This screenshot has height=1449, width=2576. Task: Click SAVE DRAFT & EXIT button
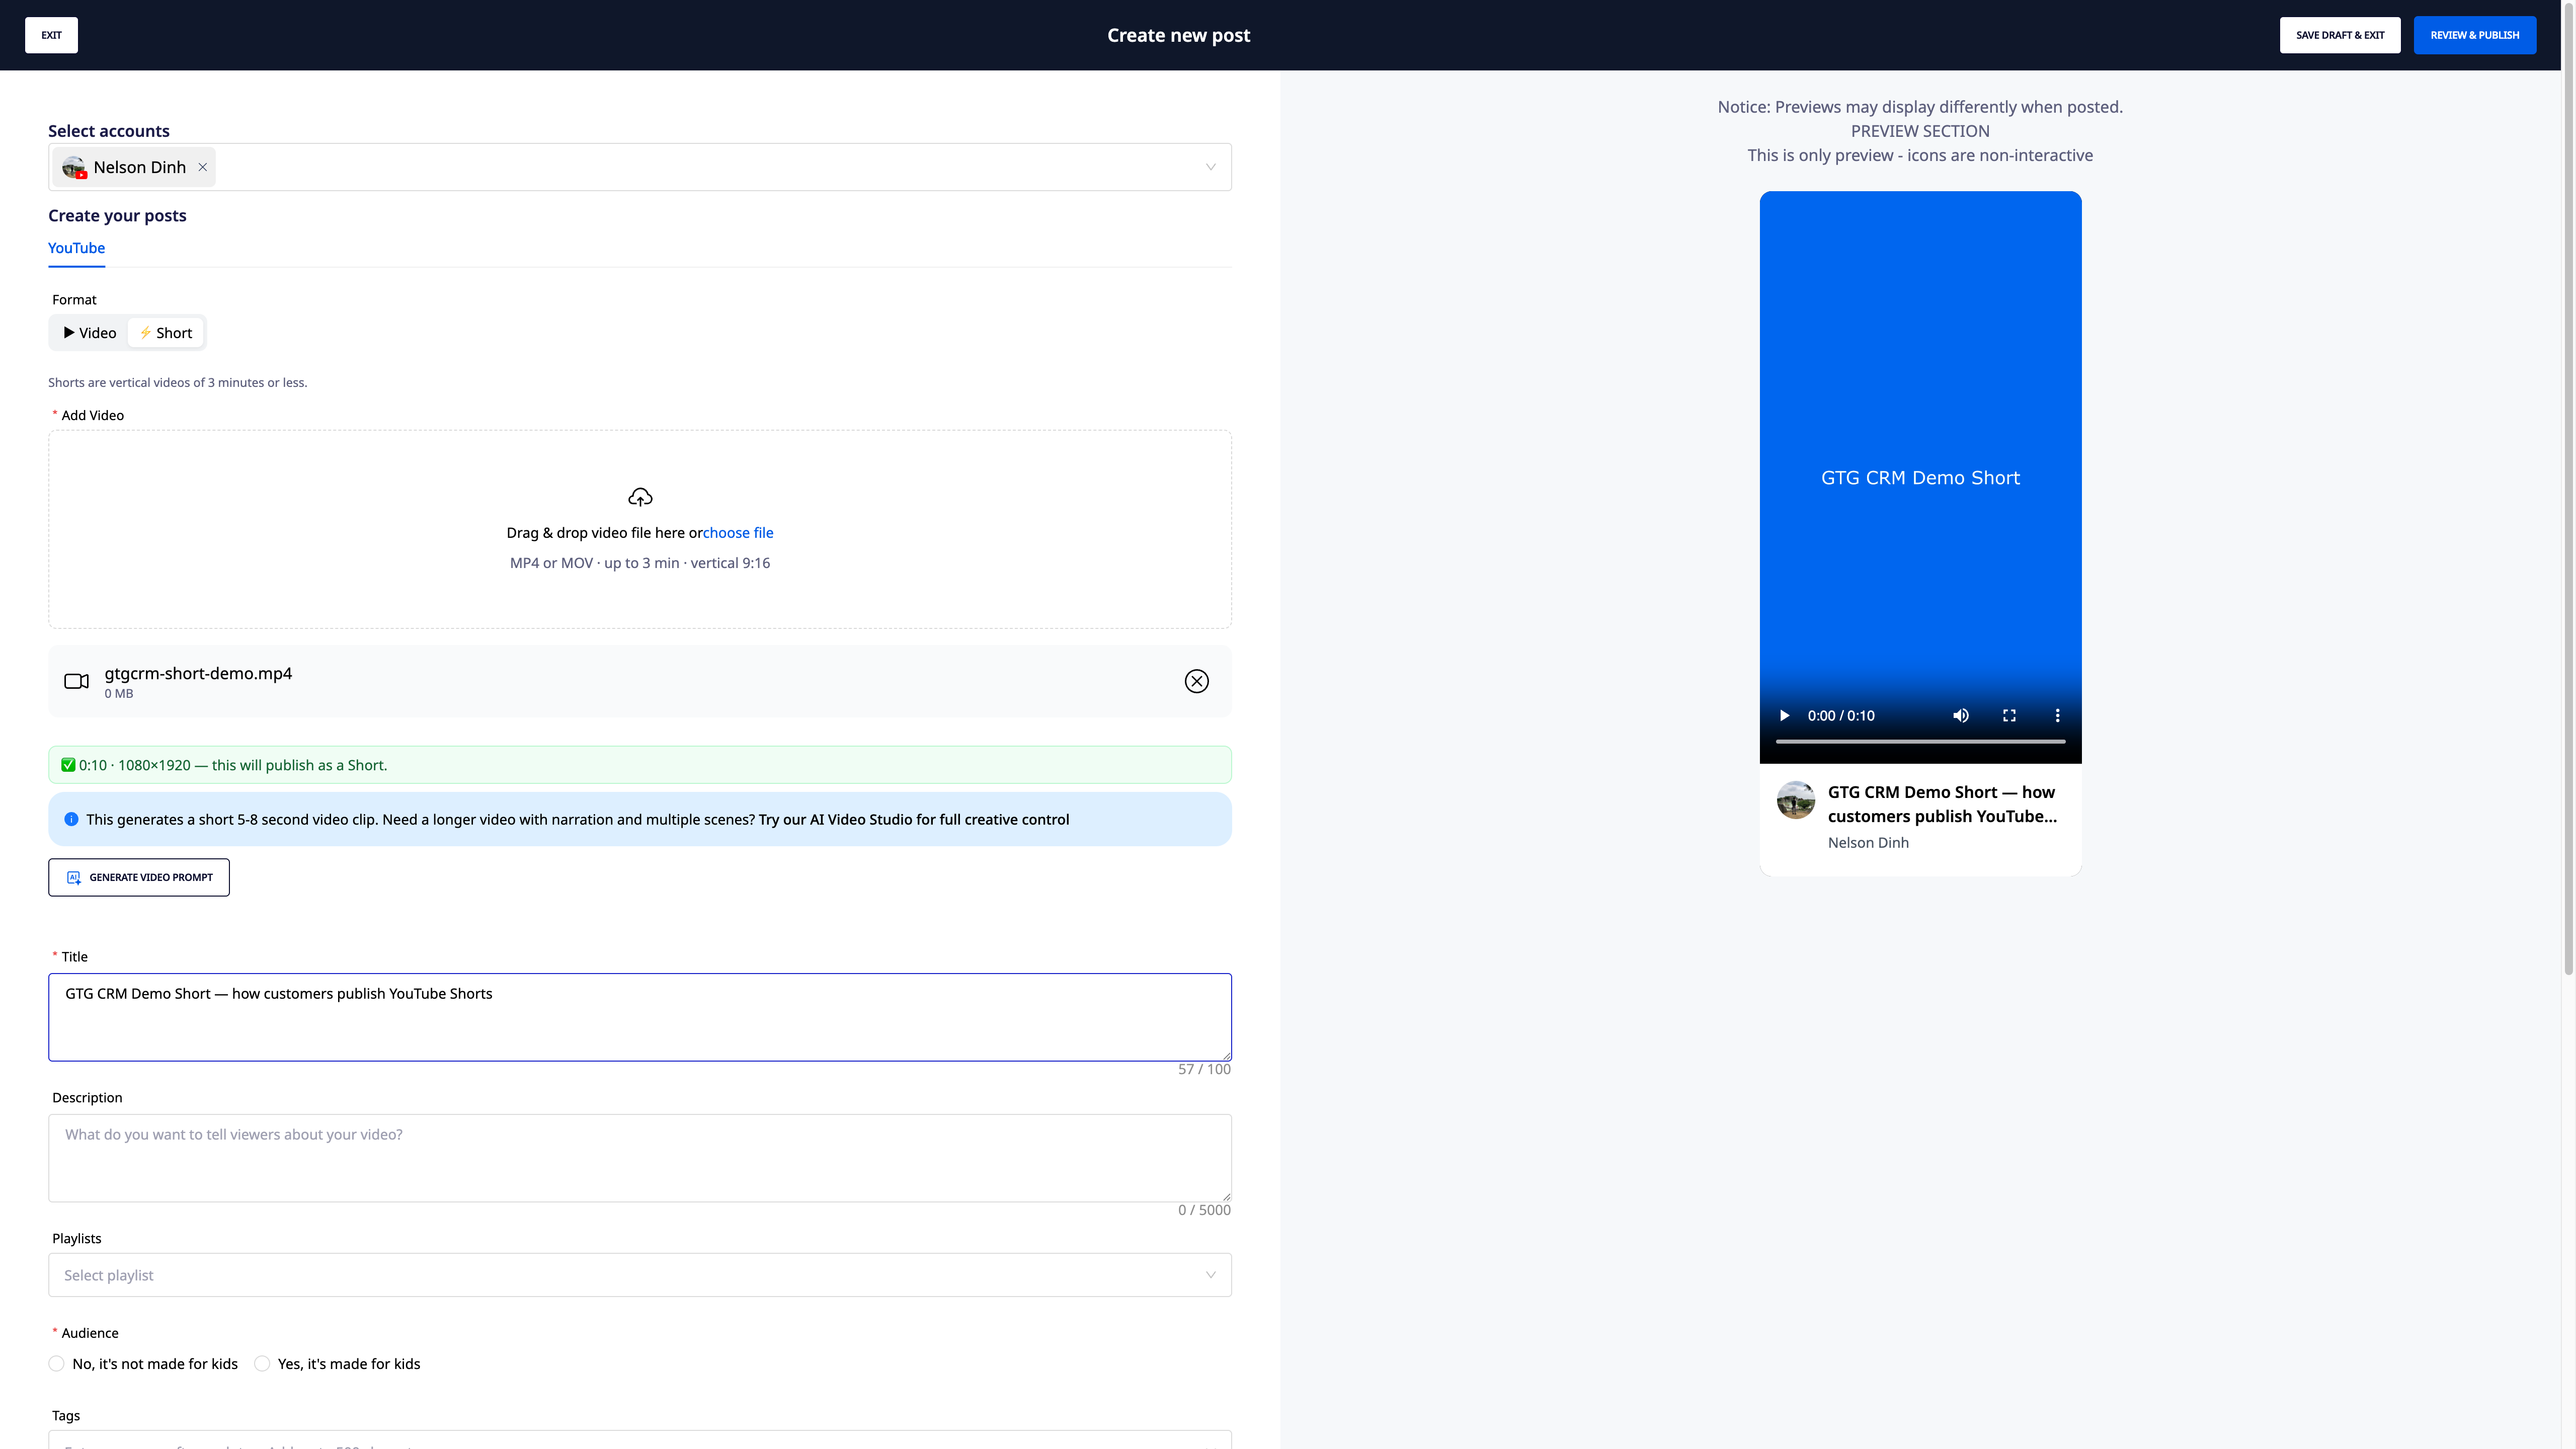click(x=2340, y=35)
